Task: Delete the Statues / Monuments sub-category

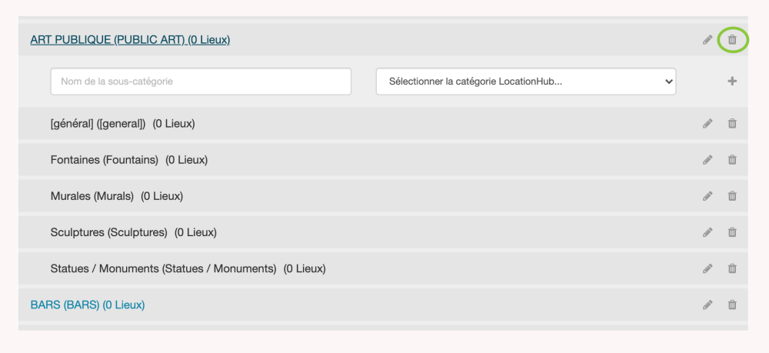Action: (732, 269)
